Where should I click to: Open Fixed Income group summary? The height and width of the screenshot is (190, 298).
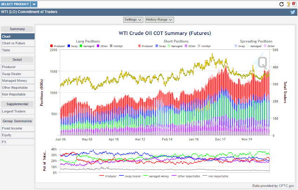coord(18,129)
